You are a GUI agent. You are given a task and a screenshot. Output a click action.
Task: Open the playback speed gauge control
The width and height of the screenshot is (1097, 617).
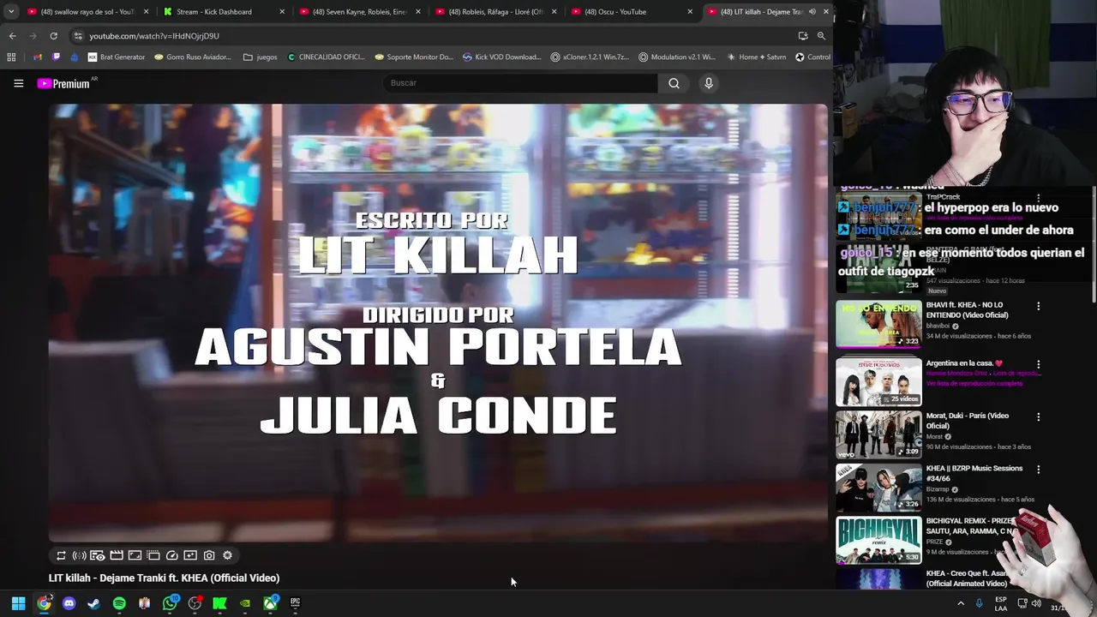[x=171, y=555]
